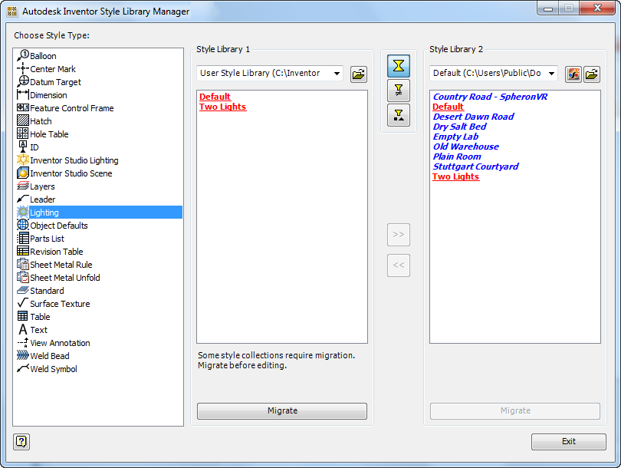Image resolution: width=621 pixels, height=468 pixels.
Task: Select Old Warehouse lighting style
Action: tap(466, 147)
